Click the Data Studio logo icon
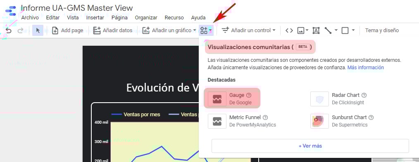The image size is (419, 162). (x=10, y=11)
